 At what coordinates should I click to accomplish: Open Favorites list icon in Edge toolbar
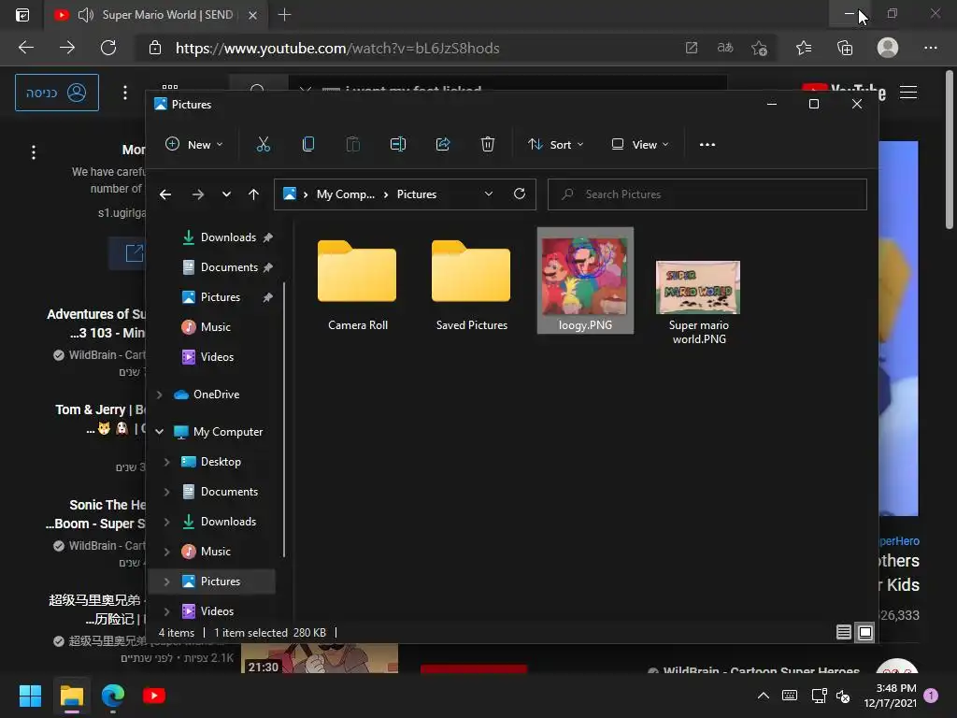pos(804,48)
